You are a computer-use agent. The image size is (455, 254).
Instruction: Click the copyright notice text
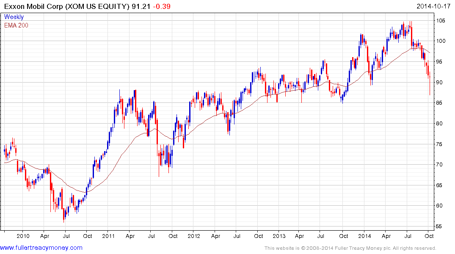point(350,248)
